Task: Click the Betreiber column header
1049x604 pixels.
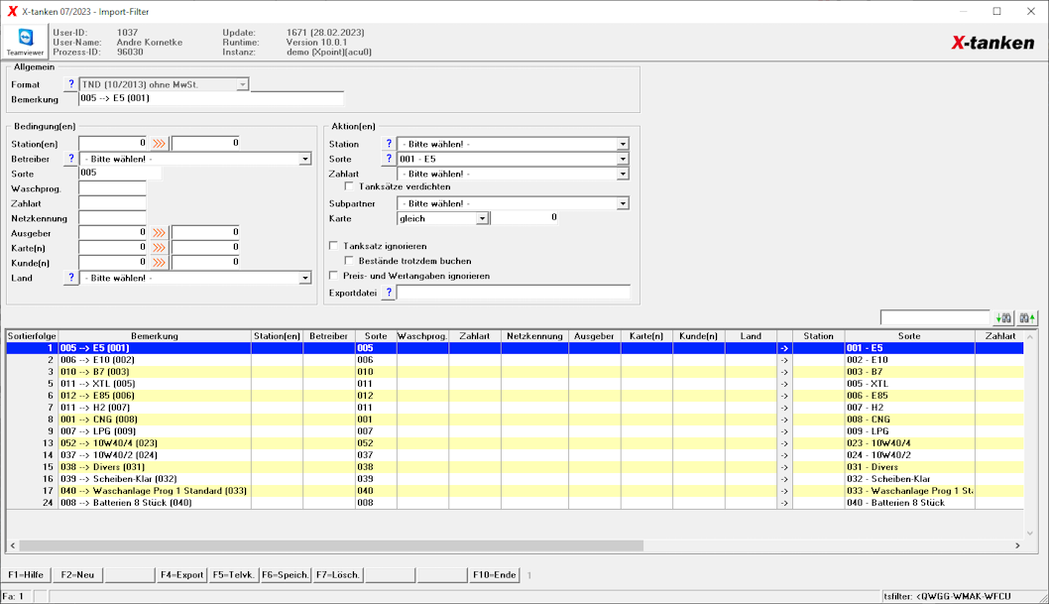Action: pyautogui.click(x=328, y=336)
